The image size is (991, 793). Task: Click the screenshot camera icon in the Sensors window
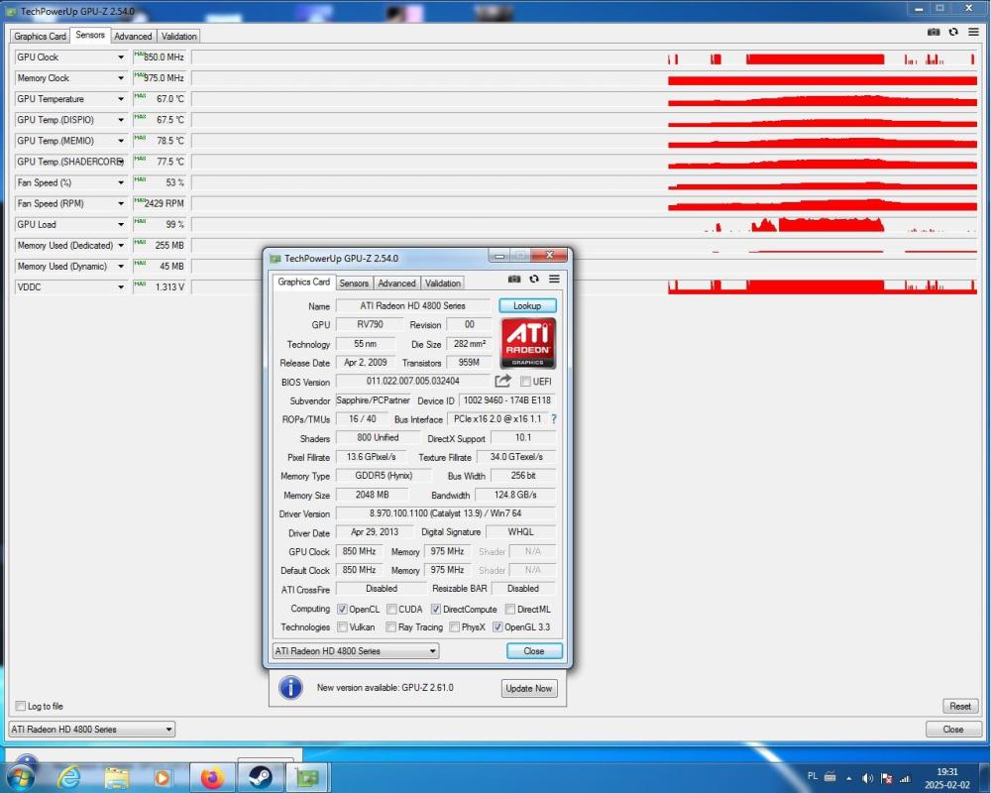(x=933, y=32)
